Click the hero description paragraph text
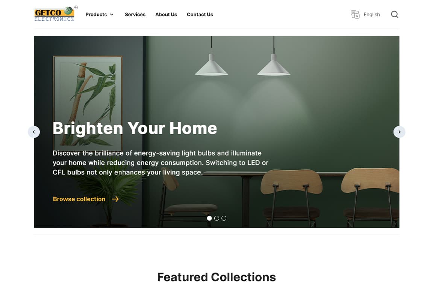 click(x=160, y=163)
